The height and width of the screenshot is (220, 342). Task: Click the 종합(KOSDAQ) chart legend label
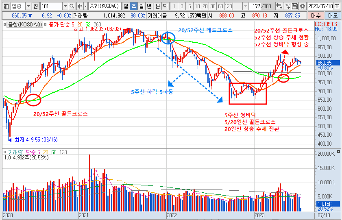(25, 24)
